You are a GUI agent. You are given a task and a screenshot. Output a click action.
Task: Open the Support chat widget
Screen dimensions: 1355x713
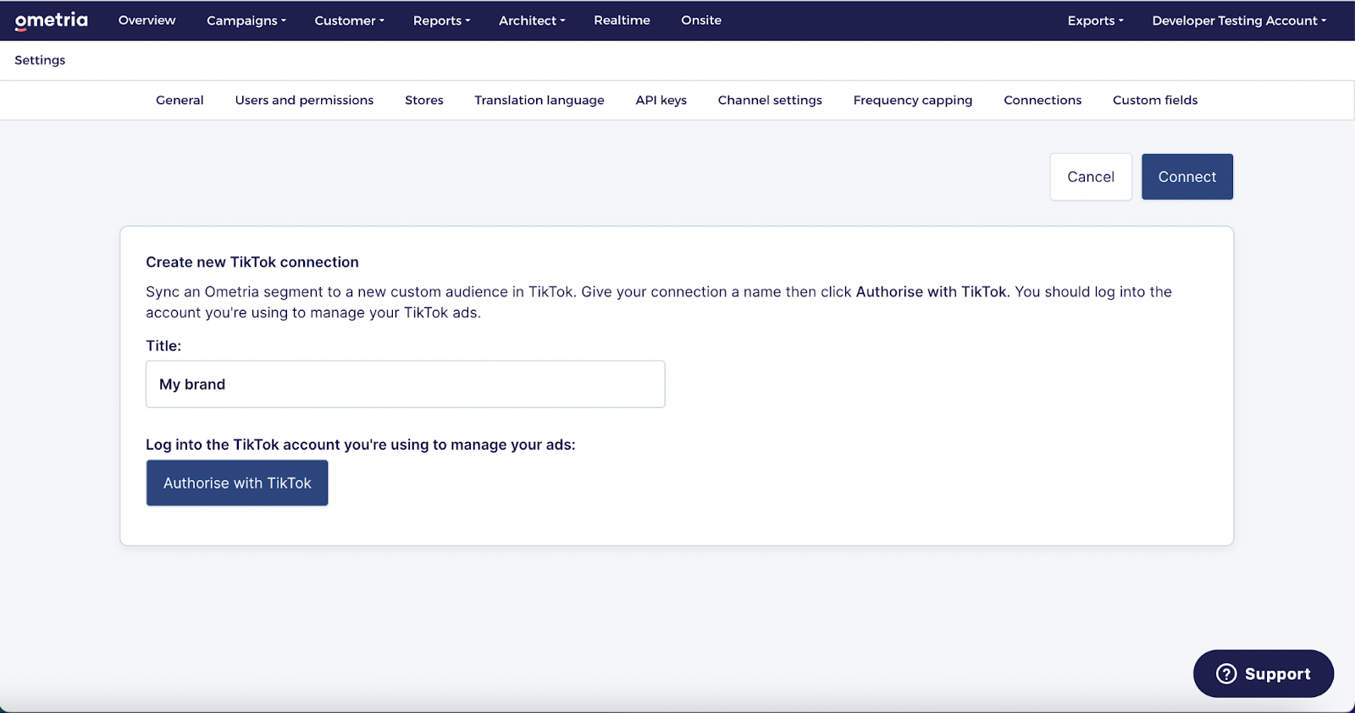1264,674
